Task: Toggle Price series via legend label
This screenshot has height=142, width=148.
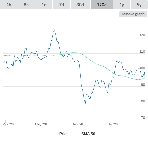Action: pyautogui.click(x=64, y=134)
